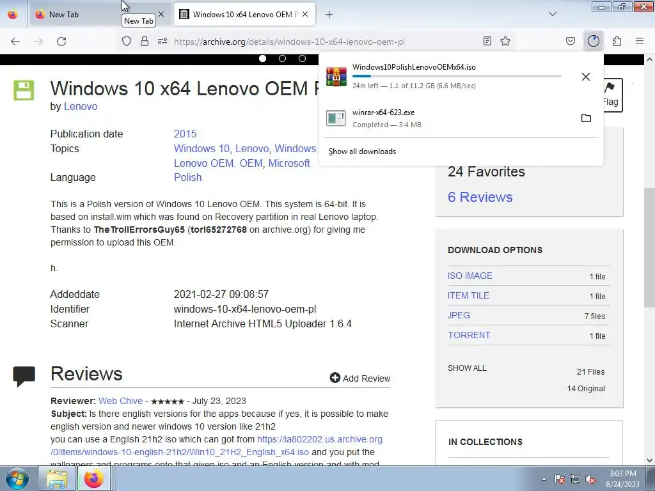Image resolution: width=655 pixels, height=491 pixels.
Task: Open the Extensions puzzle icon
Action: pyautogui.click(x=617, y=41)
